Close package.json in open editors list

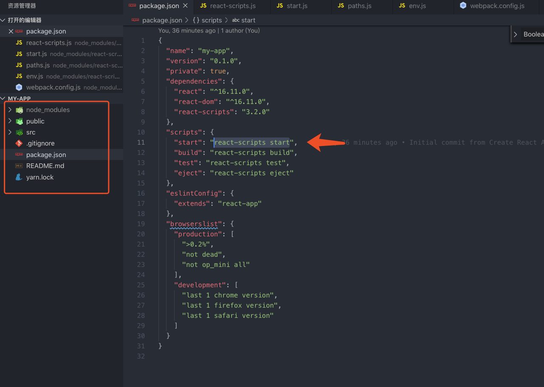click(11, 31)
